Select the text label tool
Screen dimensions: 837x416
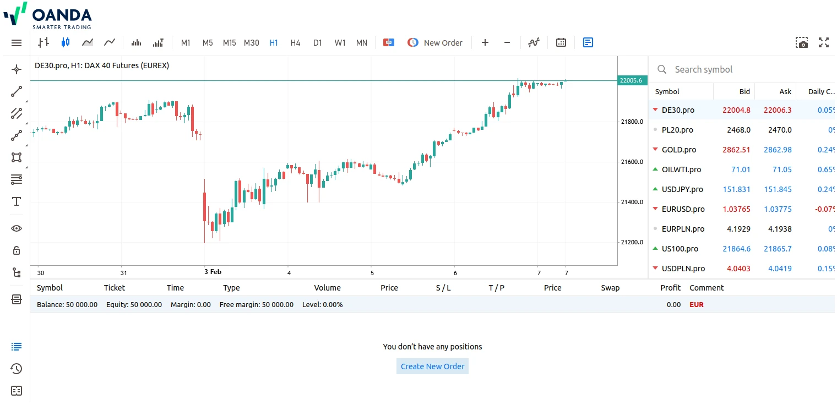click(17, 201)
